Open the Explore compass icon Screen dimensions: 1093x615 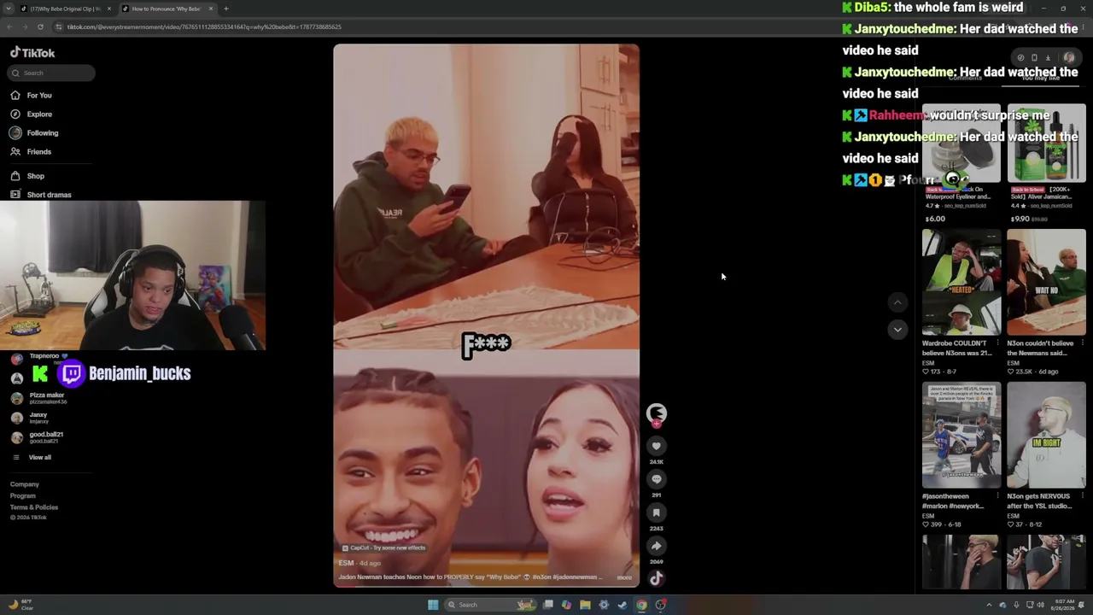tap(15, 114)
